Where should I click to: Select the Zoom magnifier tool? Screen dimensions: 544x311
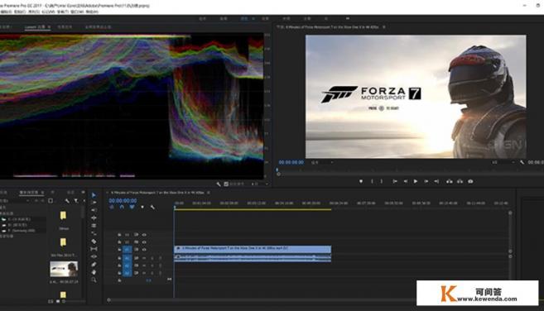click(94, 280)
